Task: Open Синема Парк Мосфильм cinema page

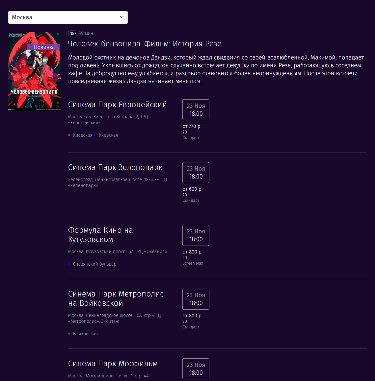Action: (113, 364)
